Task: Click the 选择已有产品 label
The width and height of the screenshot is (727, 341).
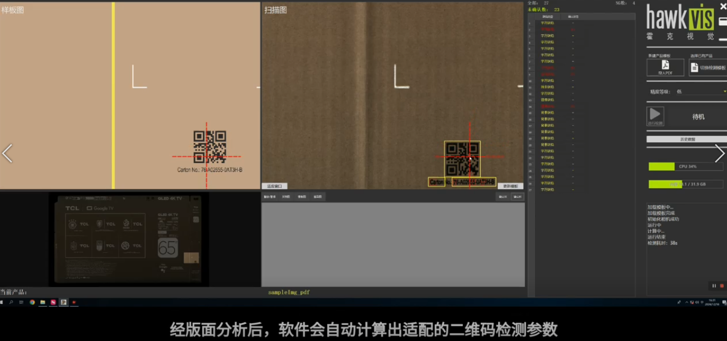Action: pos(701,56)
